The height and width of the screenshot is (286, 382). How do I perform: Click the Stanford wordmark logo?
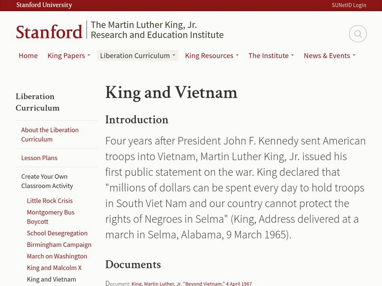49,32
